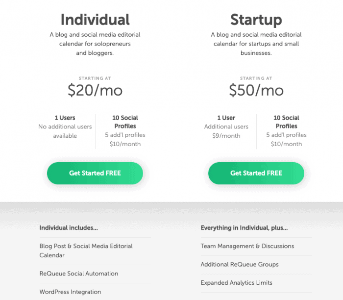Viewport: 343px width, 300px height.
Task: Click "Everything in Individual, plus..." heading
Action: coord(244,228)
